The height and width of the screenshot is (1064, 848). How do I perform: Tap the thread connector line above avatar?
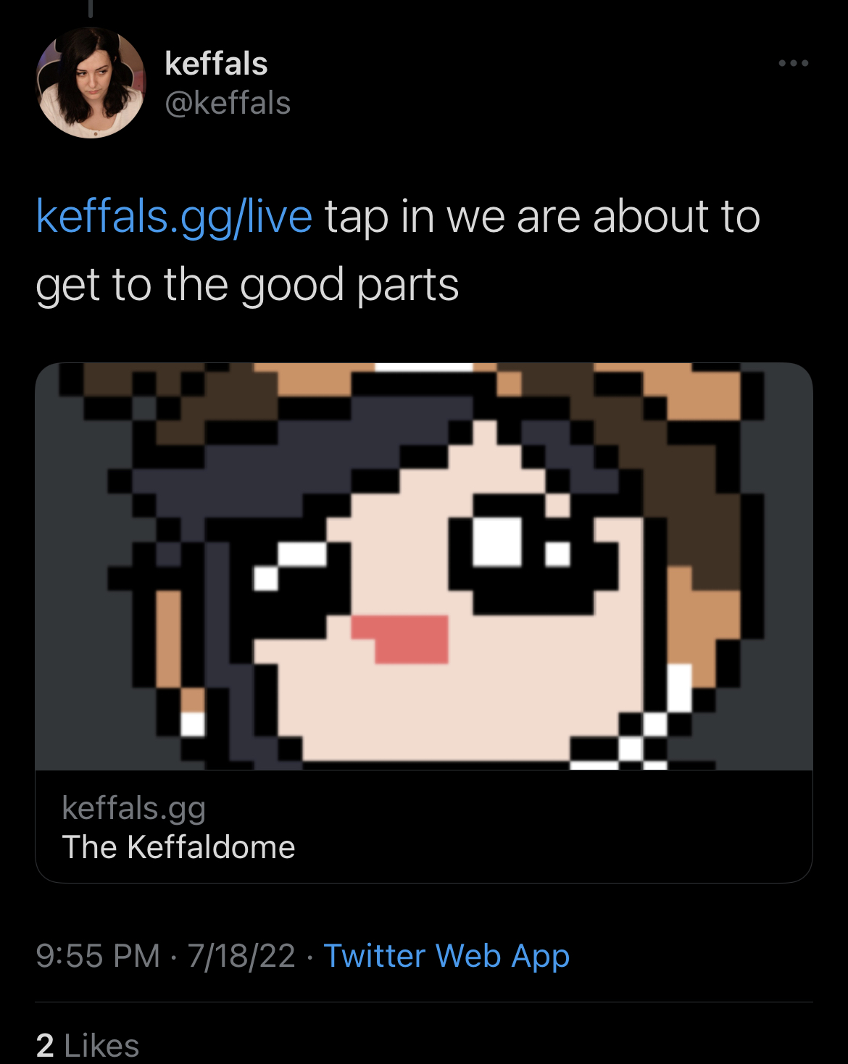coord(91,8)
